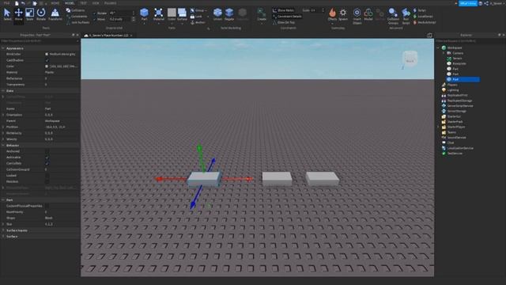Click the LocalScript button
Image resolution: width=506 pixels, height=285 pixels.
(x=424, y=17)
